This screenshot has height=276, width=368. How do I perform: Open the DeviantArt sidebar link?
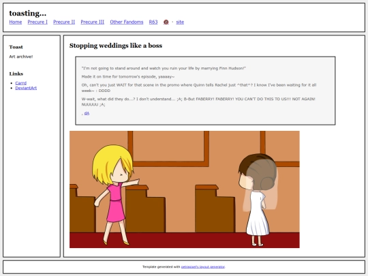(x=26, y=88)
